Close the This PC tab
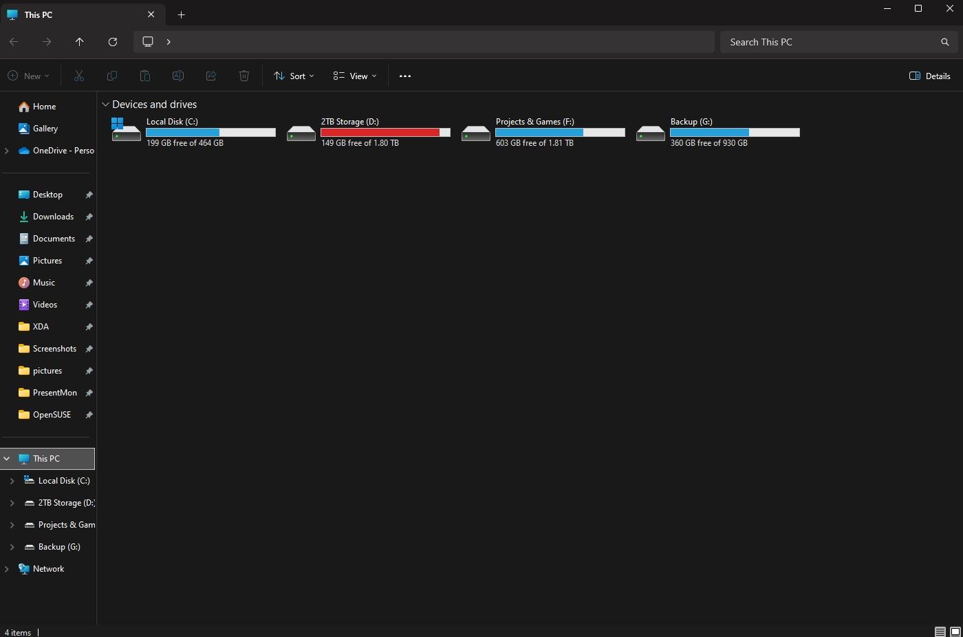 151,14
